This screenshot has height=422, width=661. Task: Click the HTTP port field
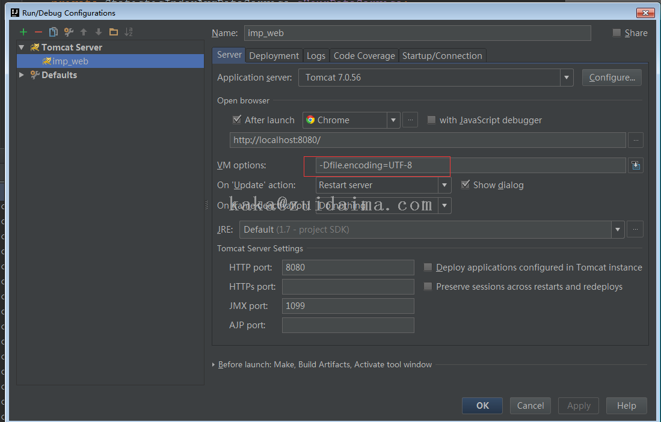[x=348, y=268]
